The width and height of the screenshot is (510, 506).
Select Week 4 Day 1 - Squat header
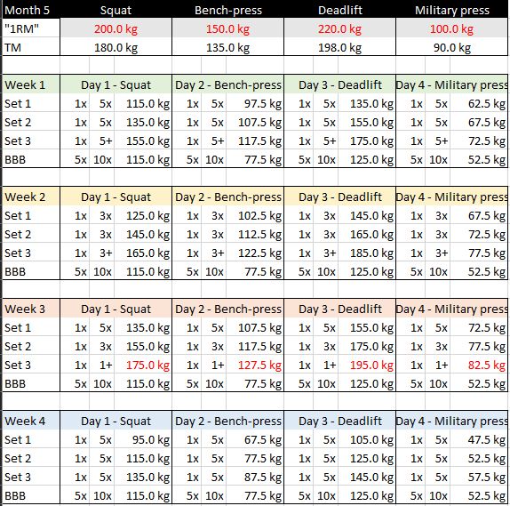tap(116, 421)
